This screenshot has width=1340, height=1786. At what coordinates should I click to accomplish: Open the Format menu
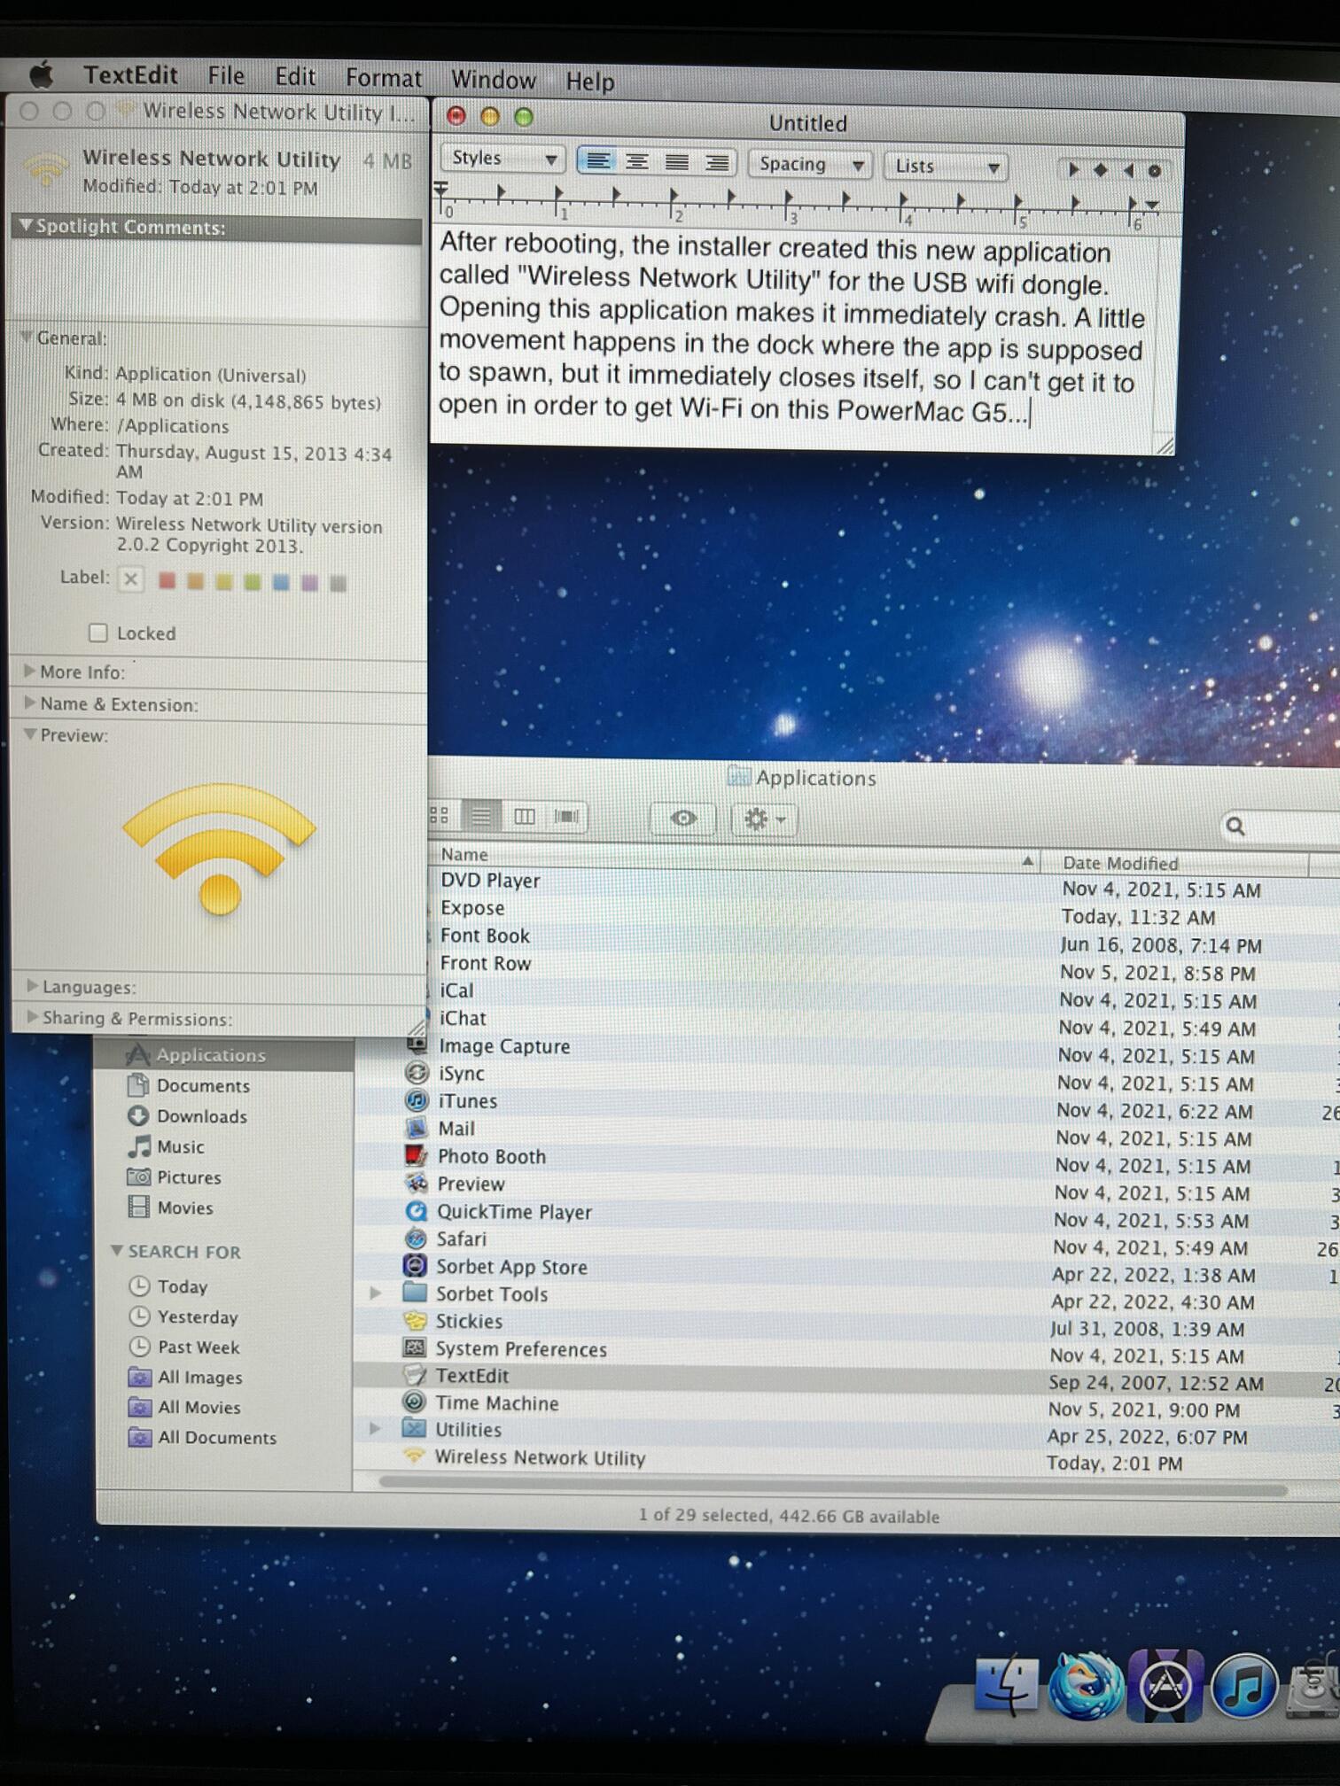(383, 78)
